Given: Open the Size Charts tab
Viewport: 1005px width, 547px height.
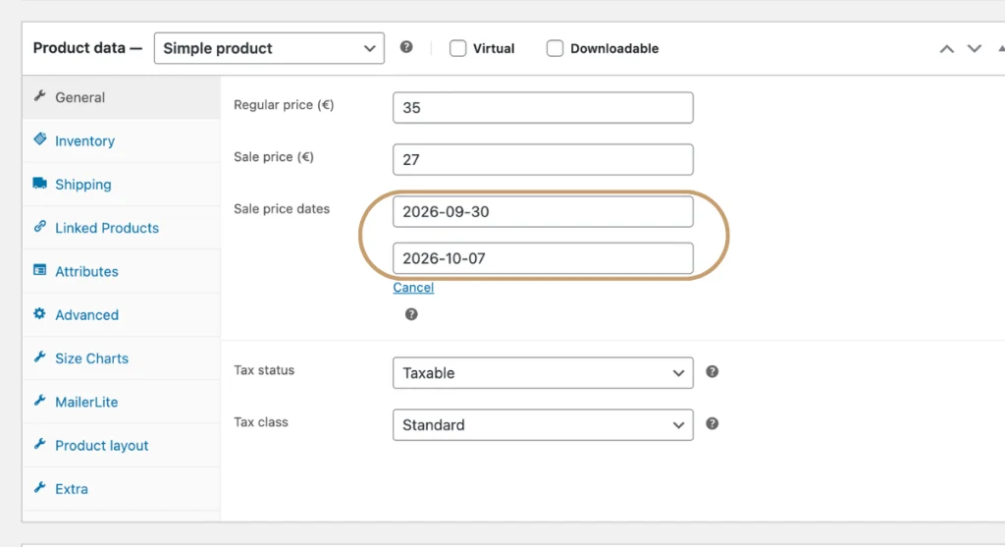Looking at the screenshot, I should tap(121, 358).
